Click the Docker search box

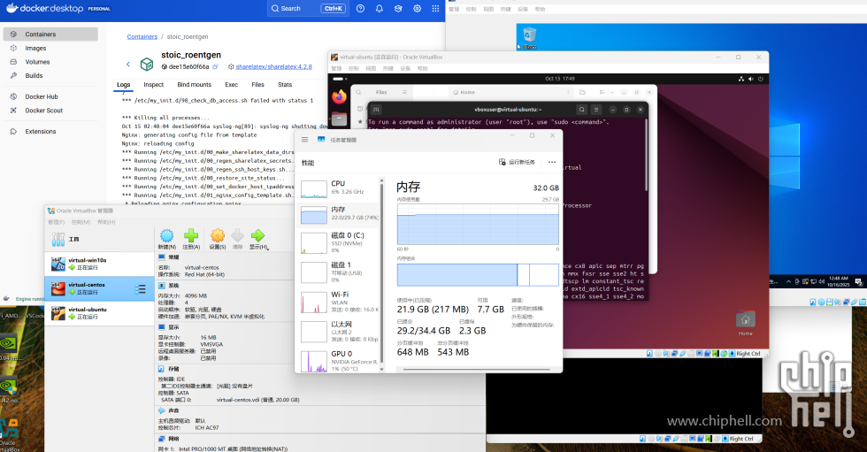(307, 8)
